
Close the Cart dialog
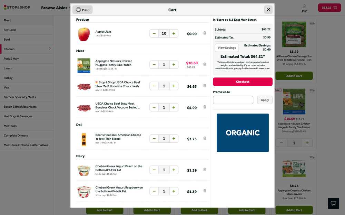coord(268,10)
